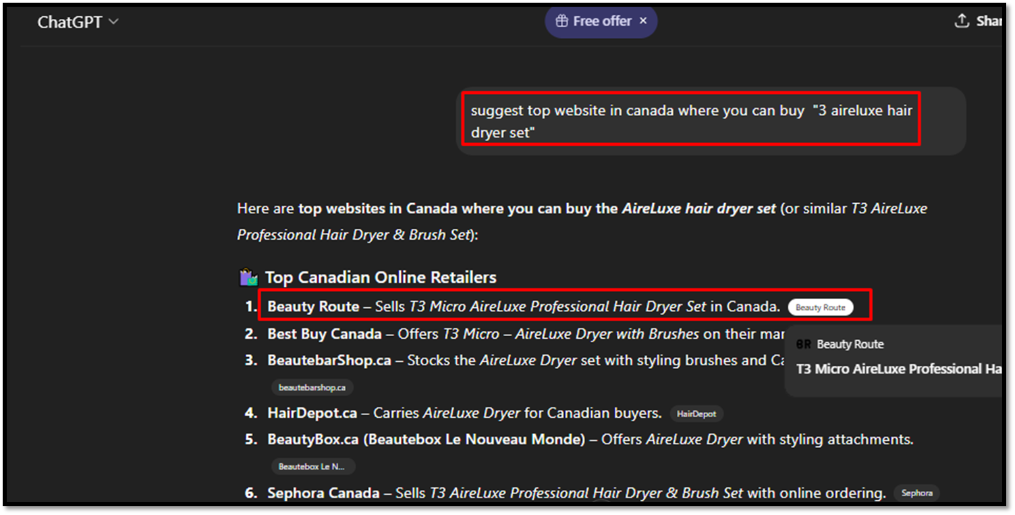
Task: Click the HairDepot.ca list entry name
Action: (312, 412)
